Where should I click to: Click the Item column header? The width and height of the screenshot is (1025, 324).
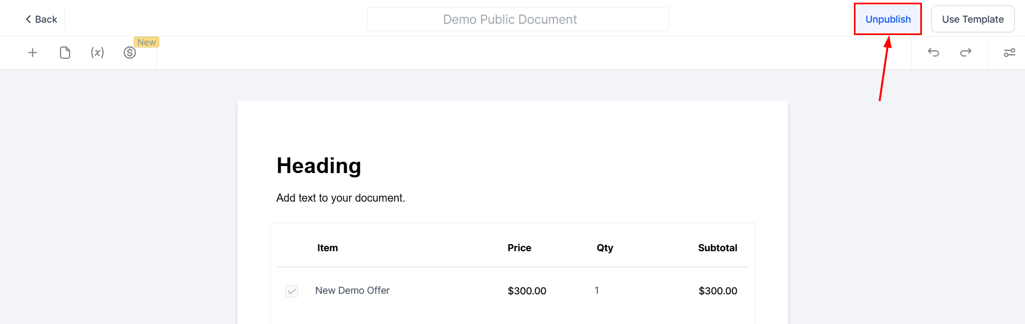[328, 248]
